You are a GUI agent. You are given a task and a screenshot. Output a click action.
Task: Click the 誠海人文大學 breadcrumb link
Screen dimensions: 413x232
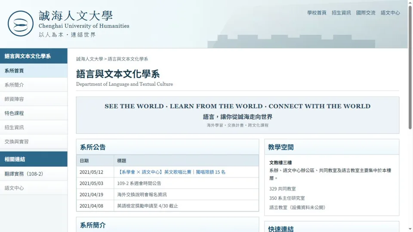[x=89, y=59]
